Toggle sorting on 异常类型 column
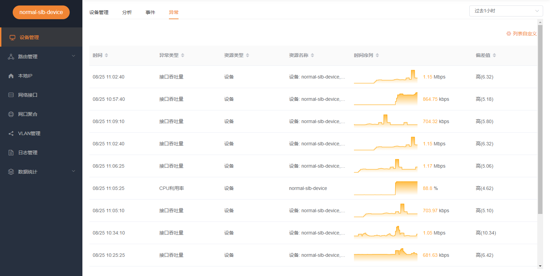The image size is (550, 276). coord(183,55)
